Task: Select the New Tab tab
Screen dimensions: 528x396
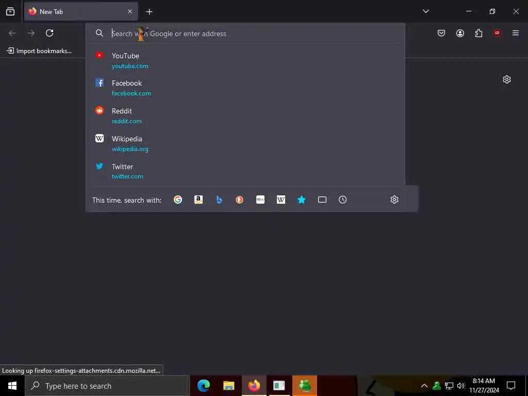Action: (81, 11)
